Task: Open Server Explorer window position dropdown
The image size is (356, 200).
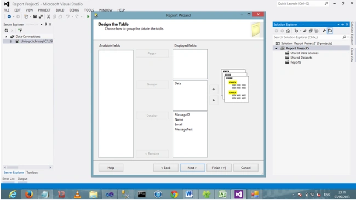Action: click(x=42, y=24)
